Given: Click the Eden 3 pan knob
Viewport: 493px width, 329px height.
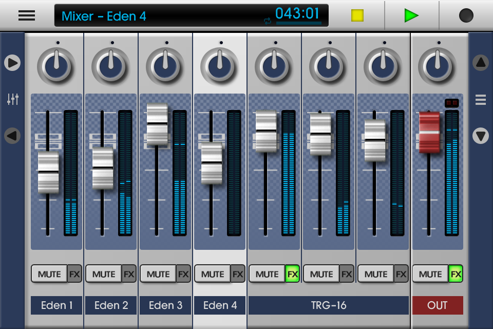Looking at the screenshot, I should (165, 66).
